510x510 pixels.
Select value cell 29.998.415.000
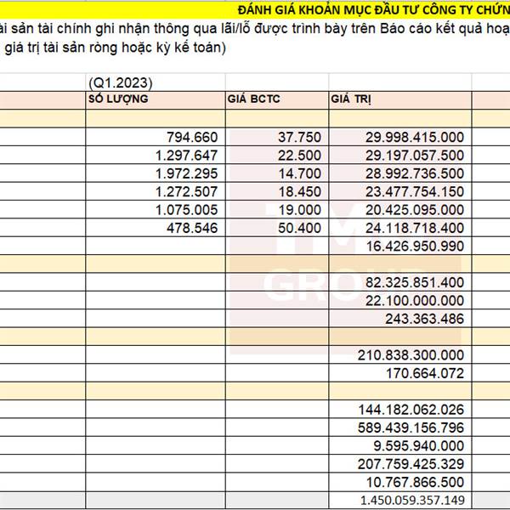coord(400,137)
